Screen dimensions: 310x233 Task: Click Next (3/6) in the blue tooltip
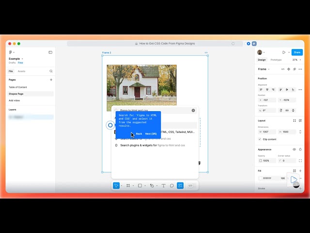pyautogui.click(x=151, y=134)
